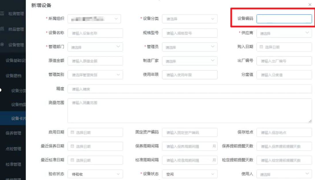Click calendar icon in 启用日期 field
Screen dimensions: 315x180
point(72,132)
